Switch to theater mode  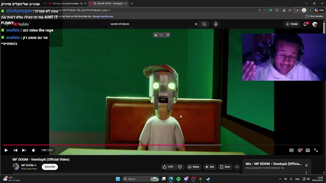[308, 150]
